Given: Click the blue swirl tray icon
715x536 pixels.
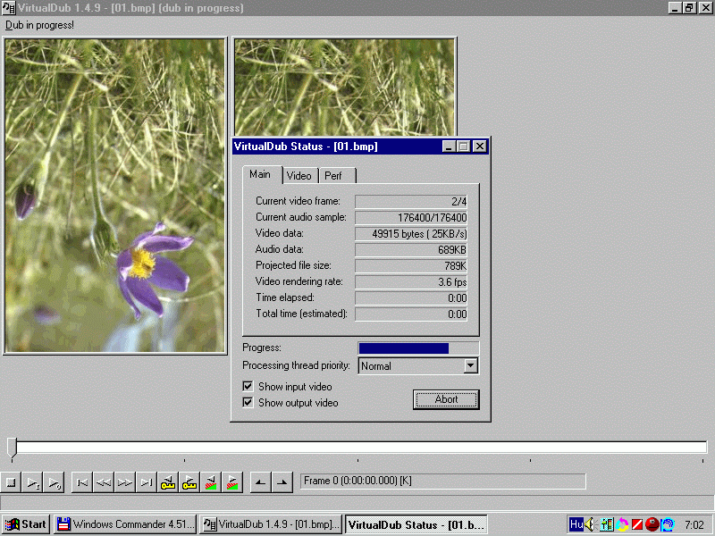Looking at the screenshot, I should tap(668, 524).
